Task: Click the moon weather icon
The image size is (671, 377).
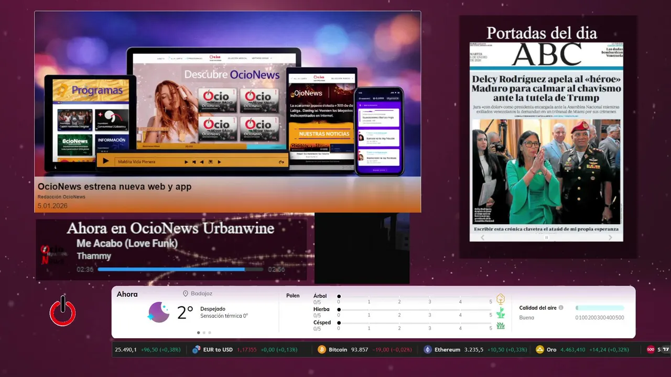Action: pyautogui.click(x=158, y=312)
